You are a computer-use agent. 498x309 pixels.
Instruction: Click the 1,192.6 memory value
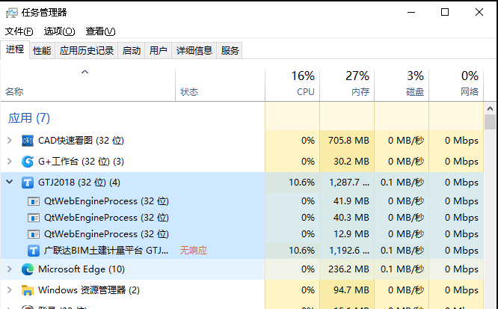point(349,251)
